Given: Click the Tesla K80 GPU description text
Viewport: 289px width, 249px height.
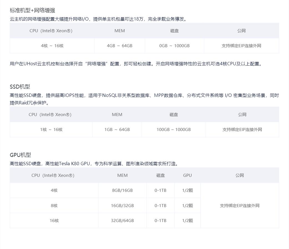Looking at the screenshot, I should [x=94, y=164].
